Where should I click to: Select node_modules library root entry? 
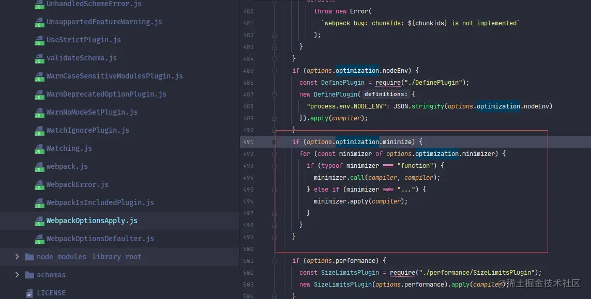[x=89, y=257]
